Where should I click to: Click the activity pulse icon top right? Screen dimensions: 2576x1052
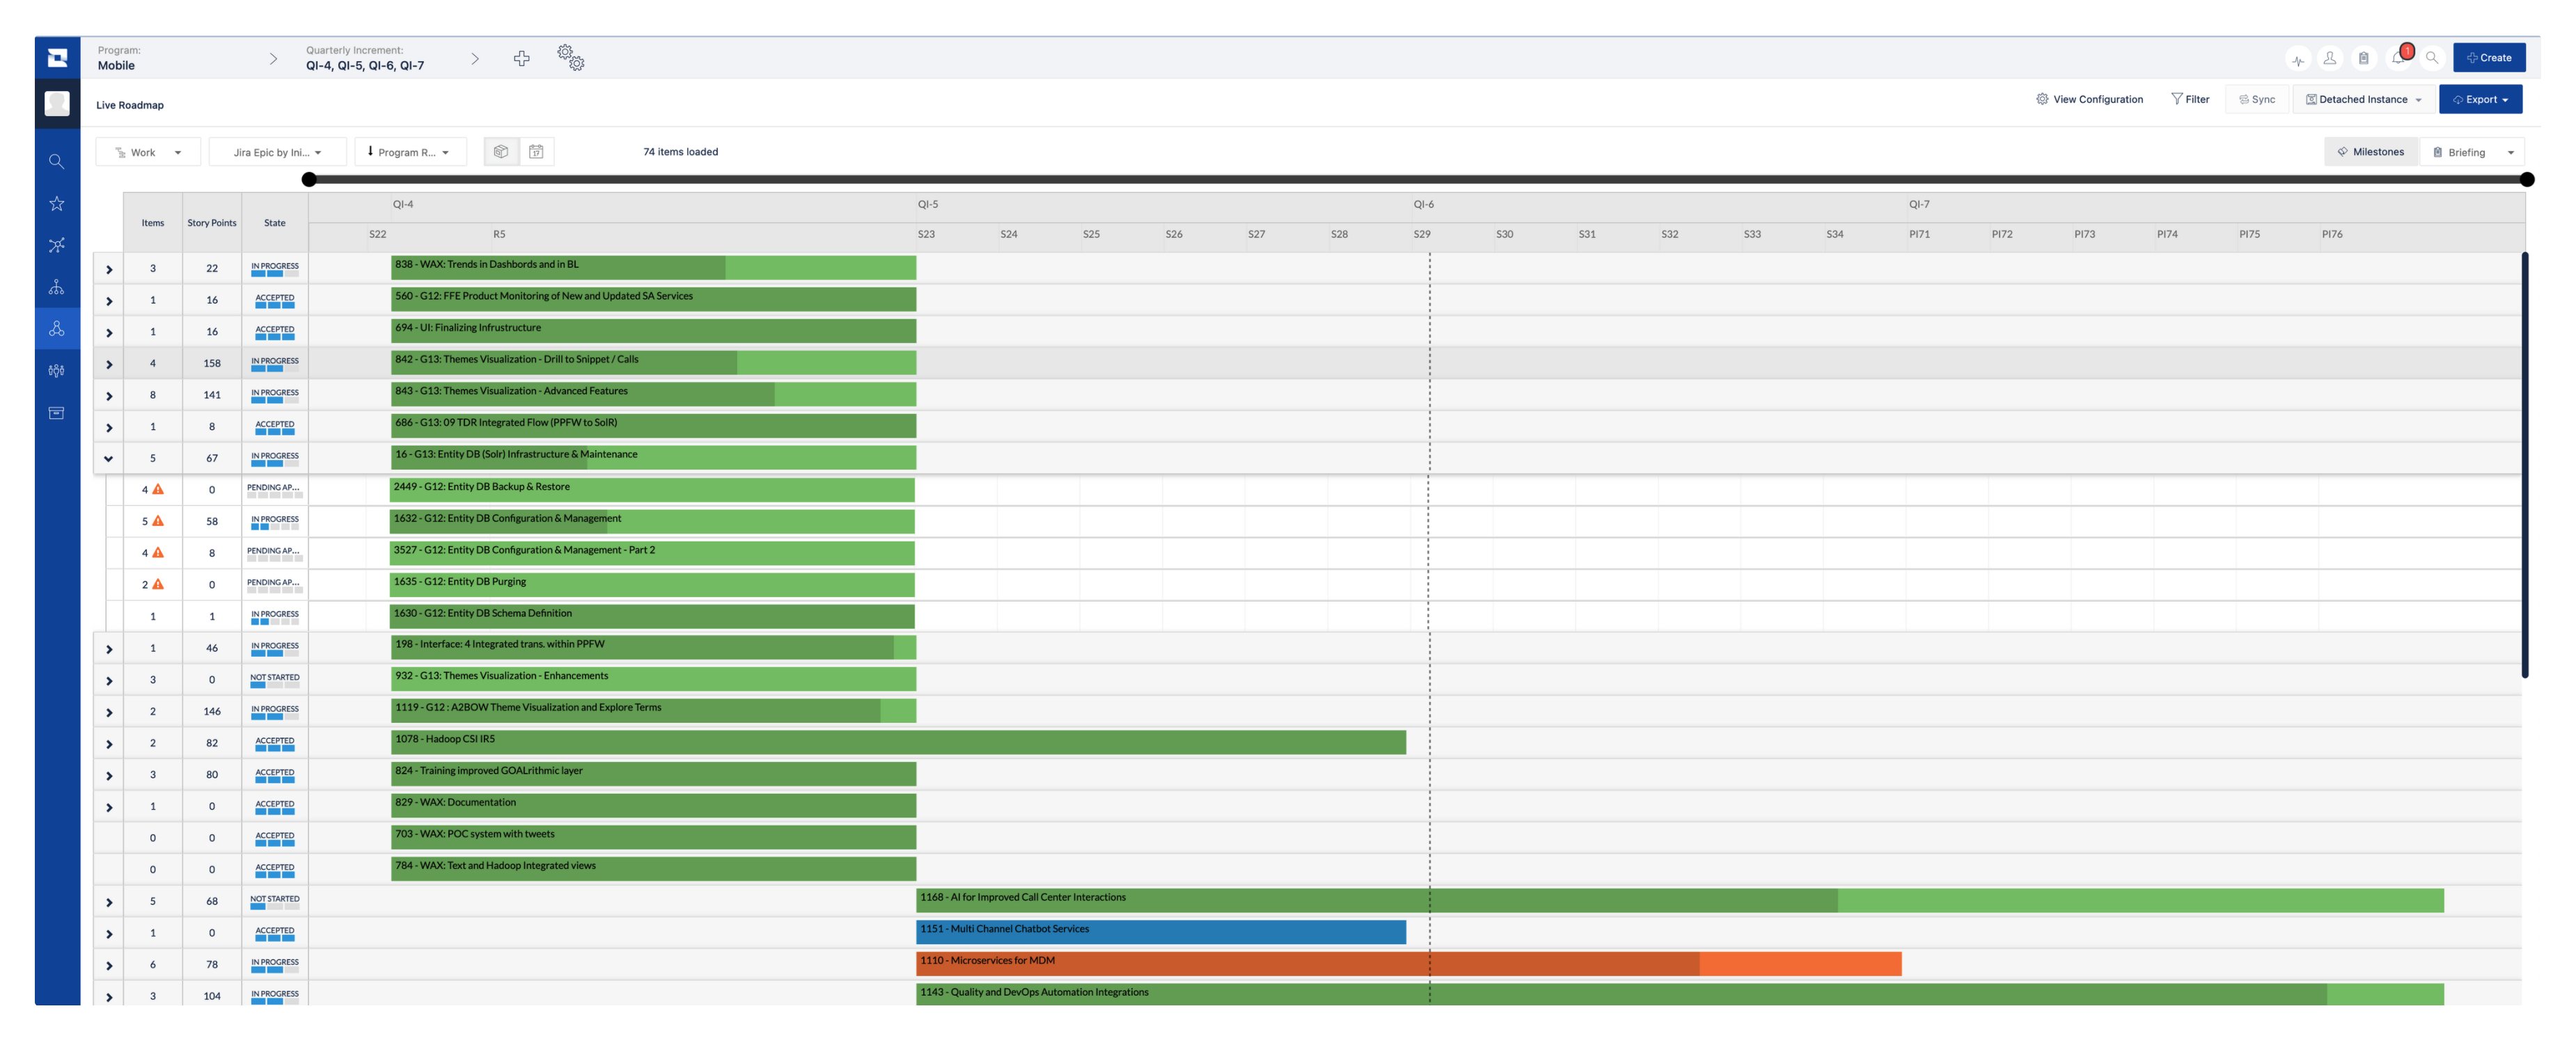click(x=2297, y=60)
